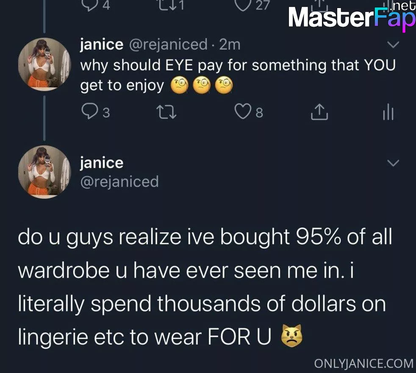Share the EYE pay tweet
The image size is (416, 373).
tap(319, 112)
